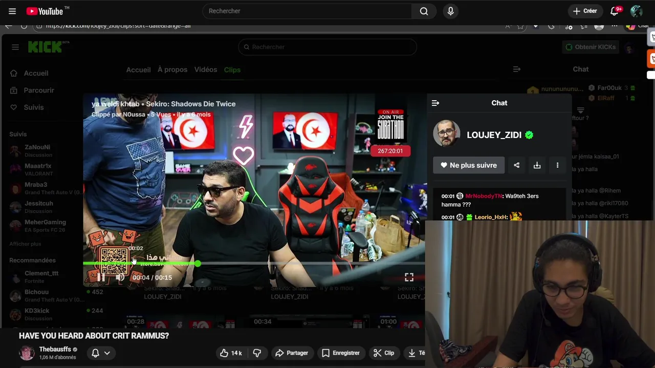The image size is (655, 368).
Task: Switch to the À propos tab
Action: tap(172, 70)
